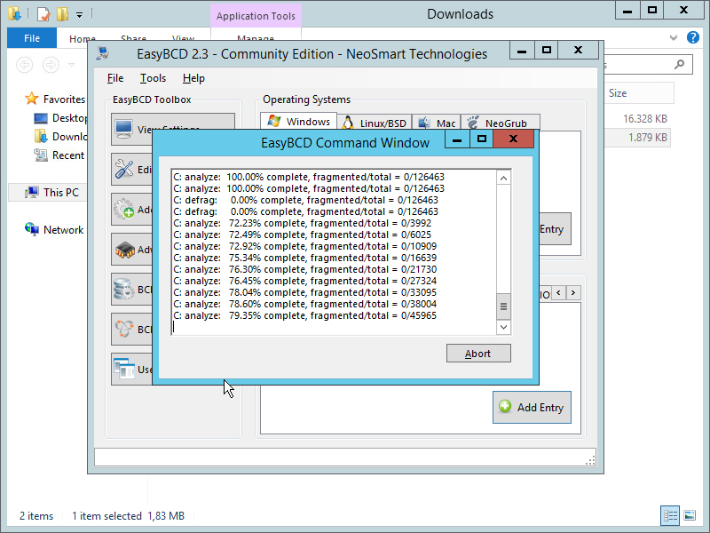Click the EasyBCD Toolbox group label
Screen dimensions: 710x533
pyautogui.click(x=152, y=99)
